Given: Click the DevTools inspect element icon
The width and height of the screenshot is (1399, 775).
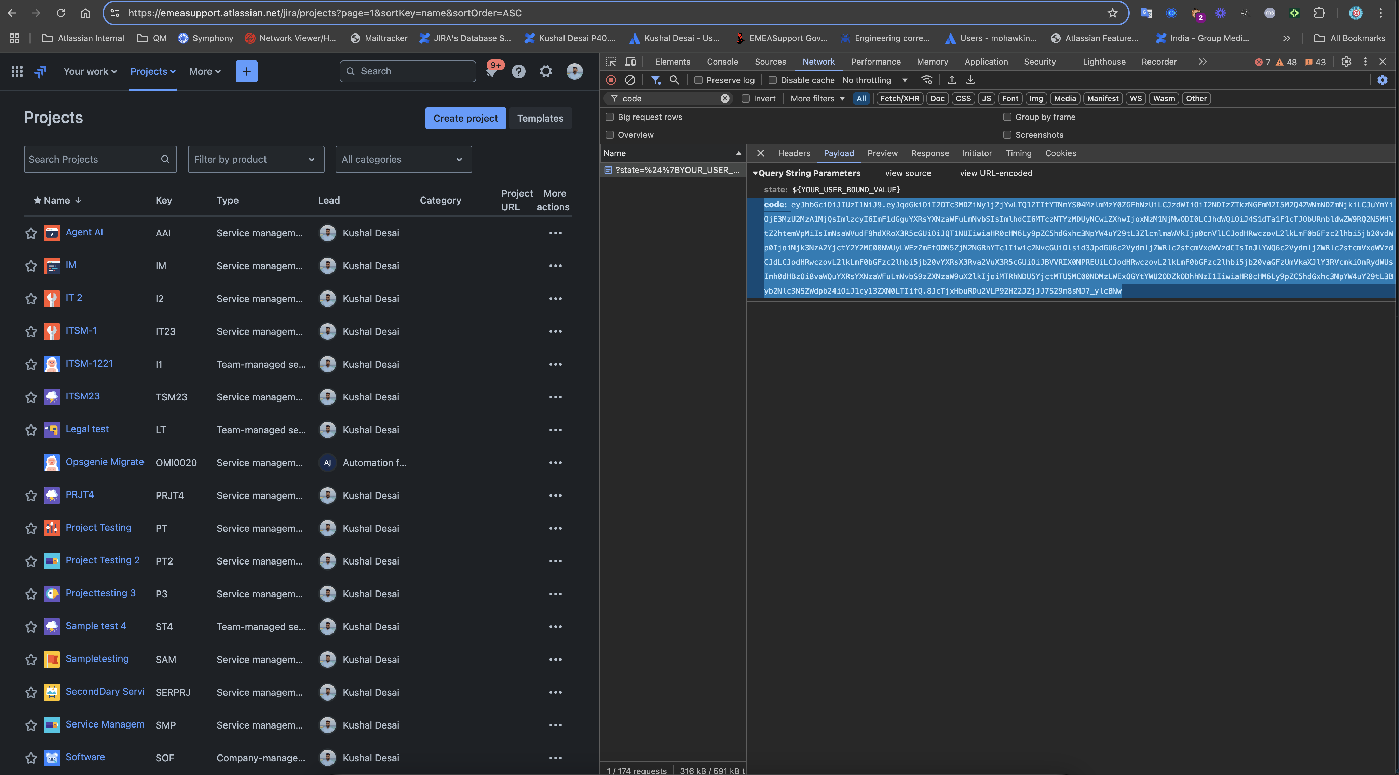Looking at the screenshot, I should click(x=611, y=62).
